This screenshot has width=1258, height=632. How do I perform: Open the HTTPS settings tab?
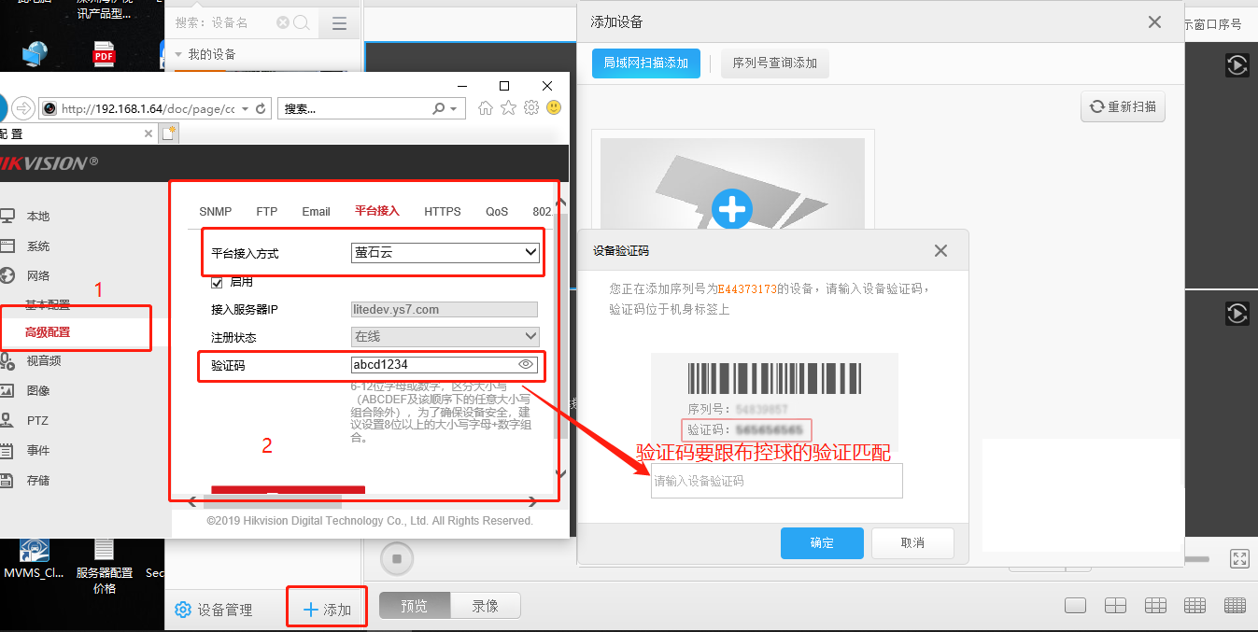pyautogui.click(x=442, y=211)
